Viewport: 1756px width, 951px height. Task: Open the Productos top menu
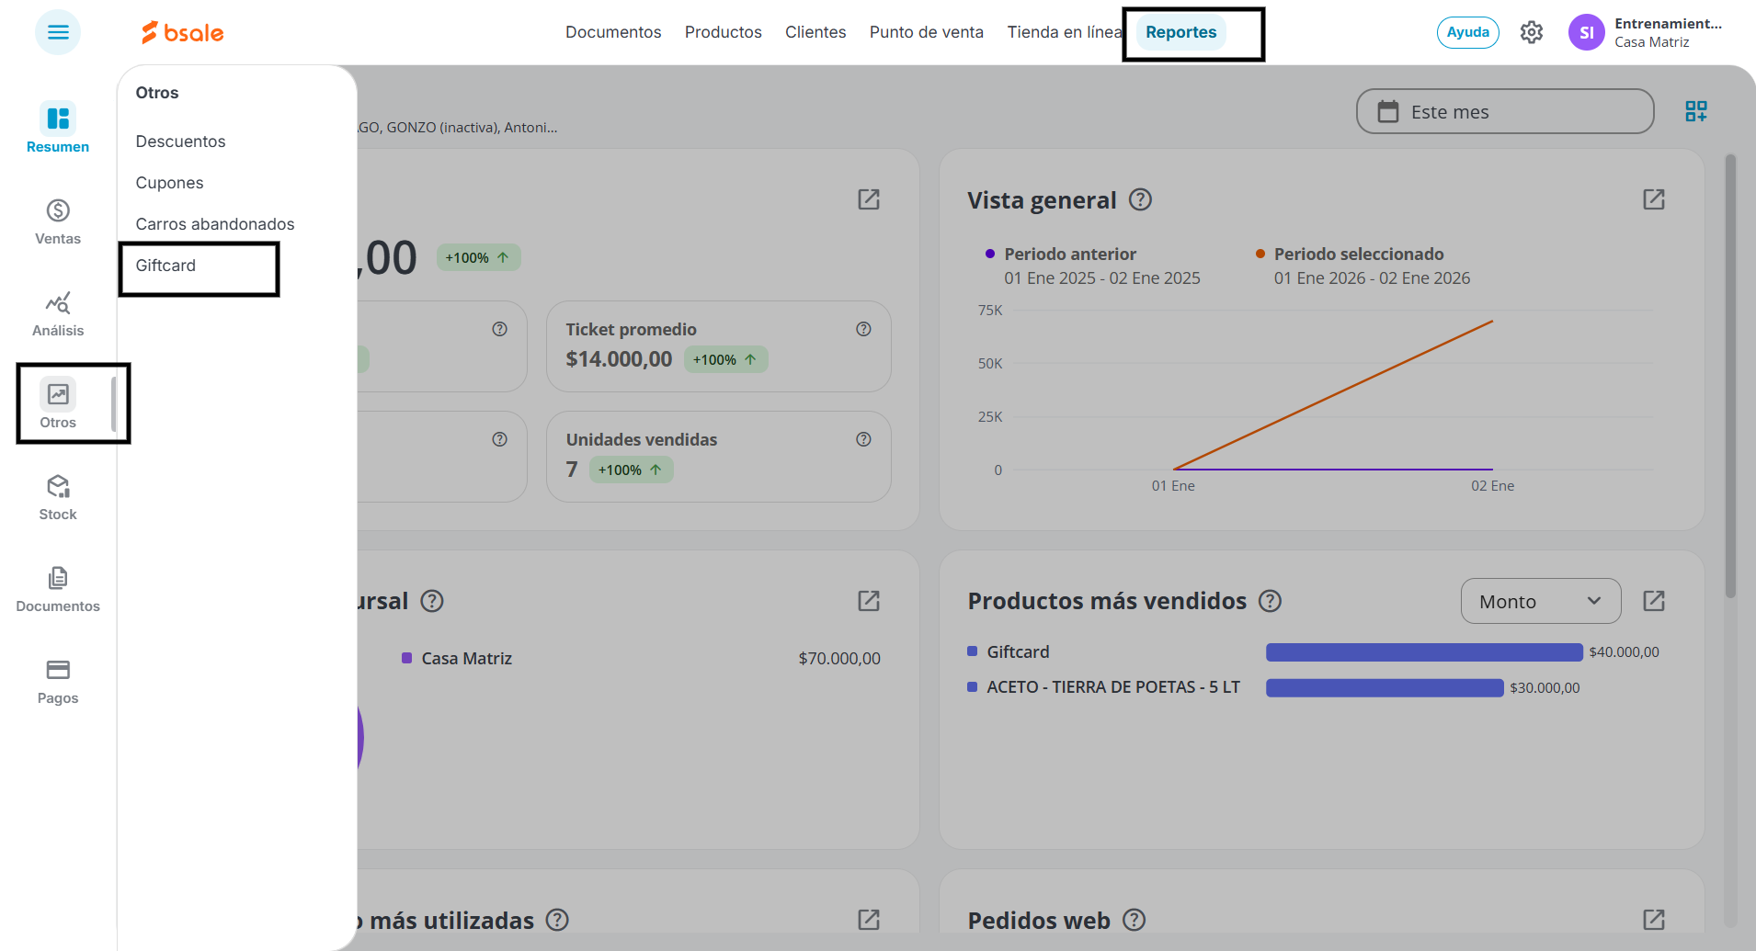[x=724, y=32]
